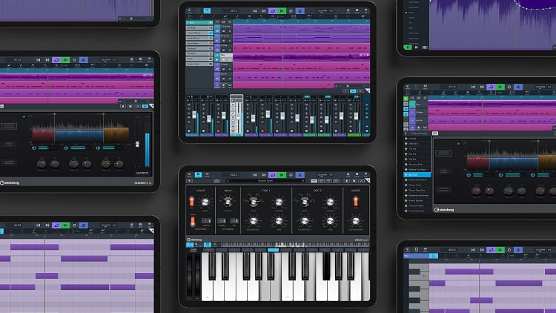Viewport: 556px width, 313px height.
Task: Select the pencil draw tool on mixer tablet
Action: (237, 16)
